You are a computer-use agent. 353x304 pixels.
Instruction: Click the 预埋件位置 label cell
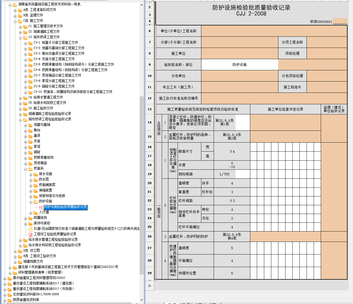(196, 273)
